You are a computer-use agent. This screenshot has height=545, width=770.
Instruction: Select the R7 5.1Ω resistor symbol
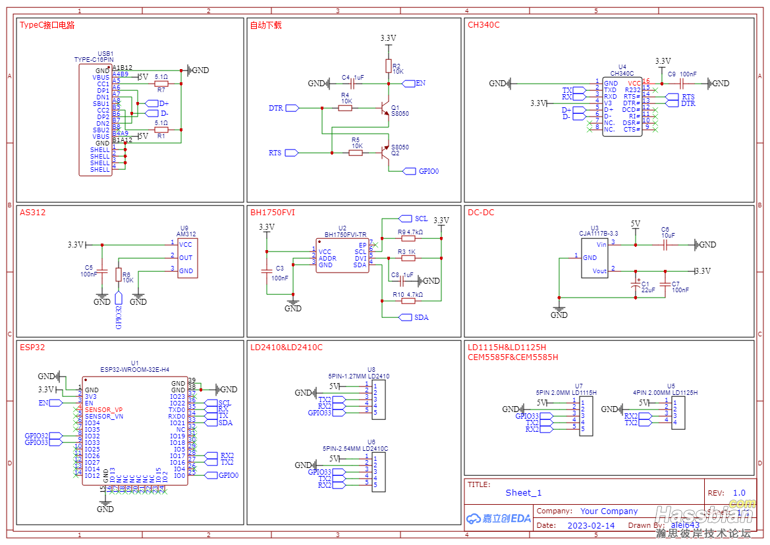pyautogui.click(x=161, y=84)
